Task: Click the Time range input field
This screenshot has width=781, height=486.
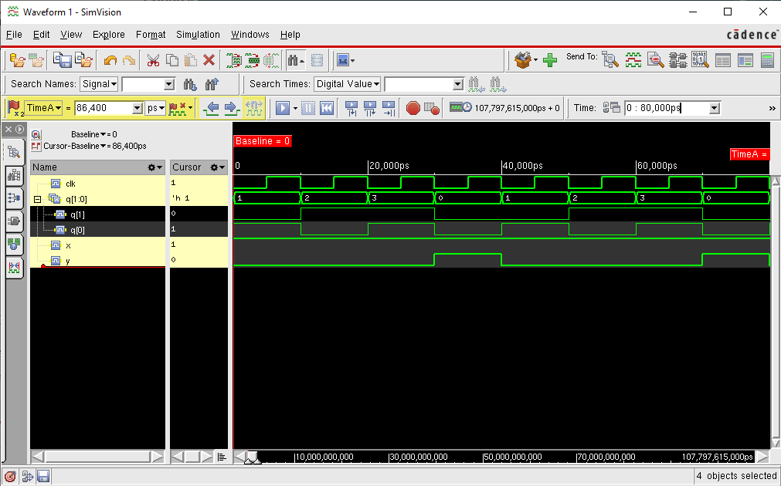Action: (x=665, y=109)
